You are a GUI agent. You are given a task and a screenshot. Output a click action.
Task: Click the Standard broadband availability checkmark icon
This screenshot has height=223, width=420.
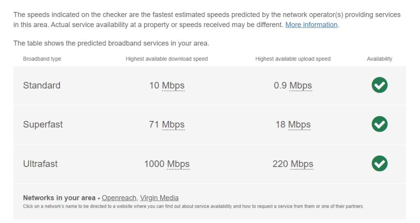coord(379,85)
